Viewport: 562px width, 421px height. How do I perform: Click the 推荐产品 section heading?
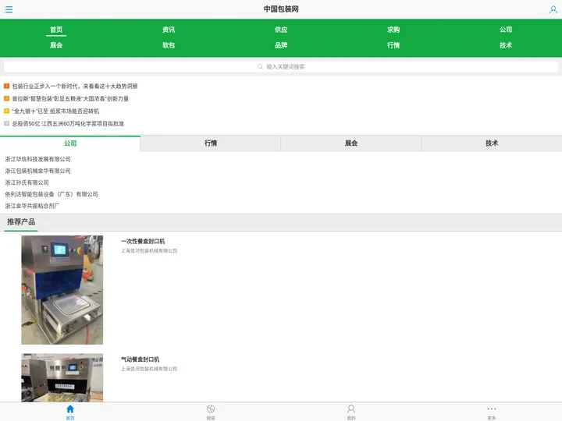click(21, 222)
